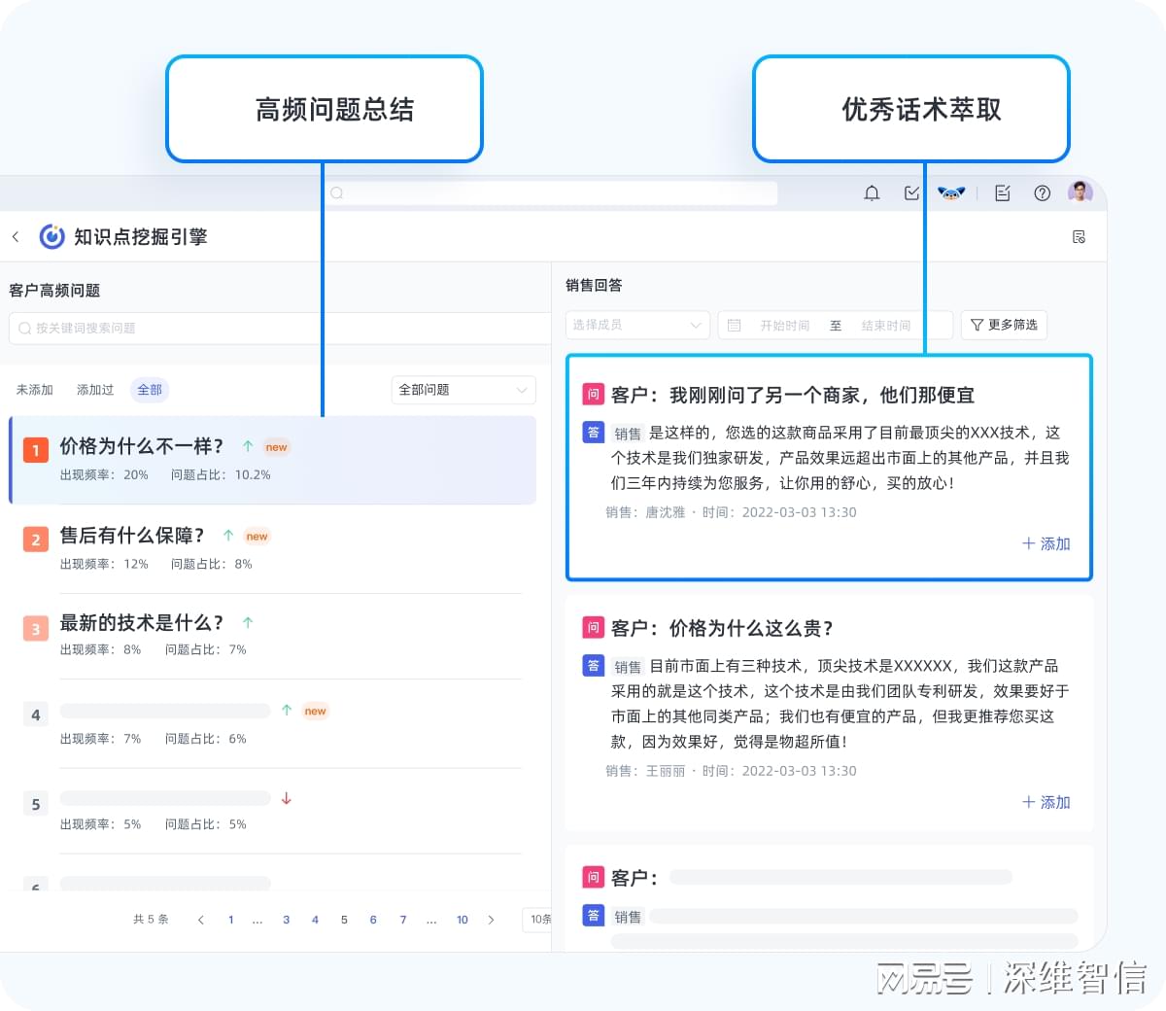Switch to the 添加过 tab
This screenshot has width=1166, height=1011.
tap(94, 389)
